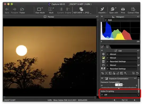This screenshot has height=105, width=143.
Task: Switch to the Edit palette tab
Action: (102, 47)
